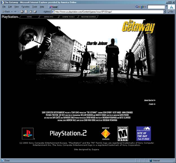Click The Getaway yellow title logo
Image resolution: width=176 pixels, height=163 pixels.
pos(138,27)
